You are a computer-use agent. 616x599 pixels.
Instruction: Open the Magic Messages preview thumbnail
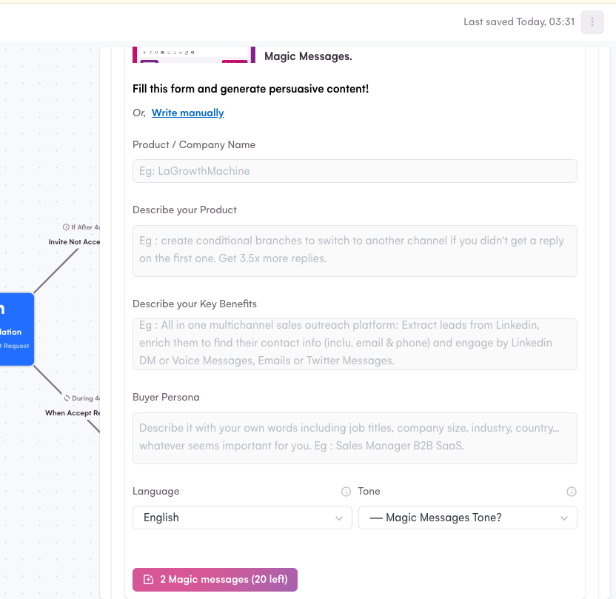click(x=194, y=55)
